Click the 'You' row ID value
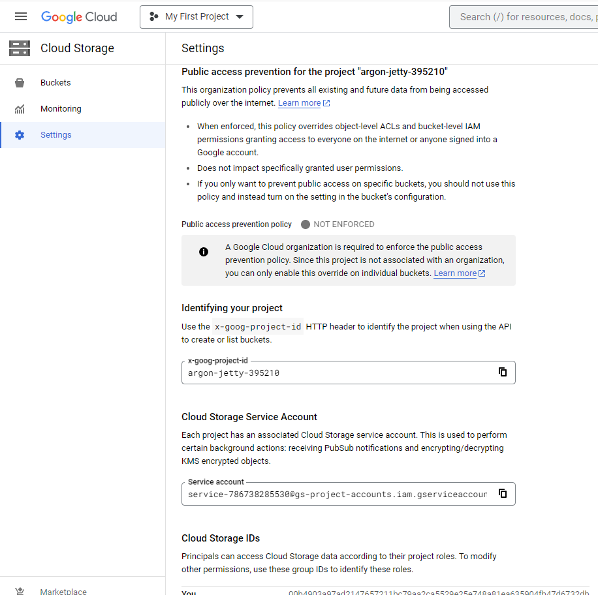 click(x=439, y=594)
